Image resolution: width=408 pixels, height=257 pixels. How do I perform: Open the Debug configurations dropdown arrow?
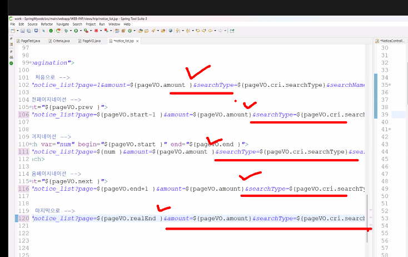coord(71,31)
